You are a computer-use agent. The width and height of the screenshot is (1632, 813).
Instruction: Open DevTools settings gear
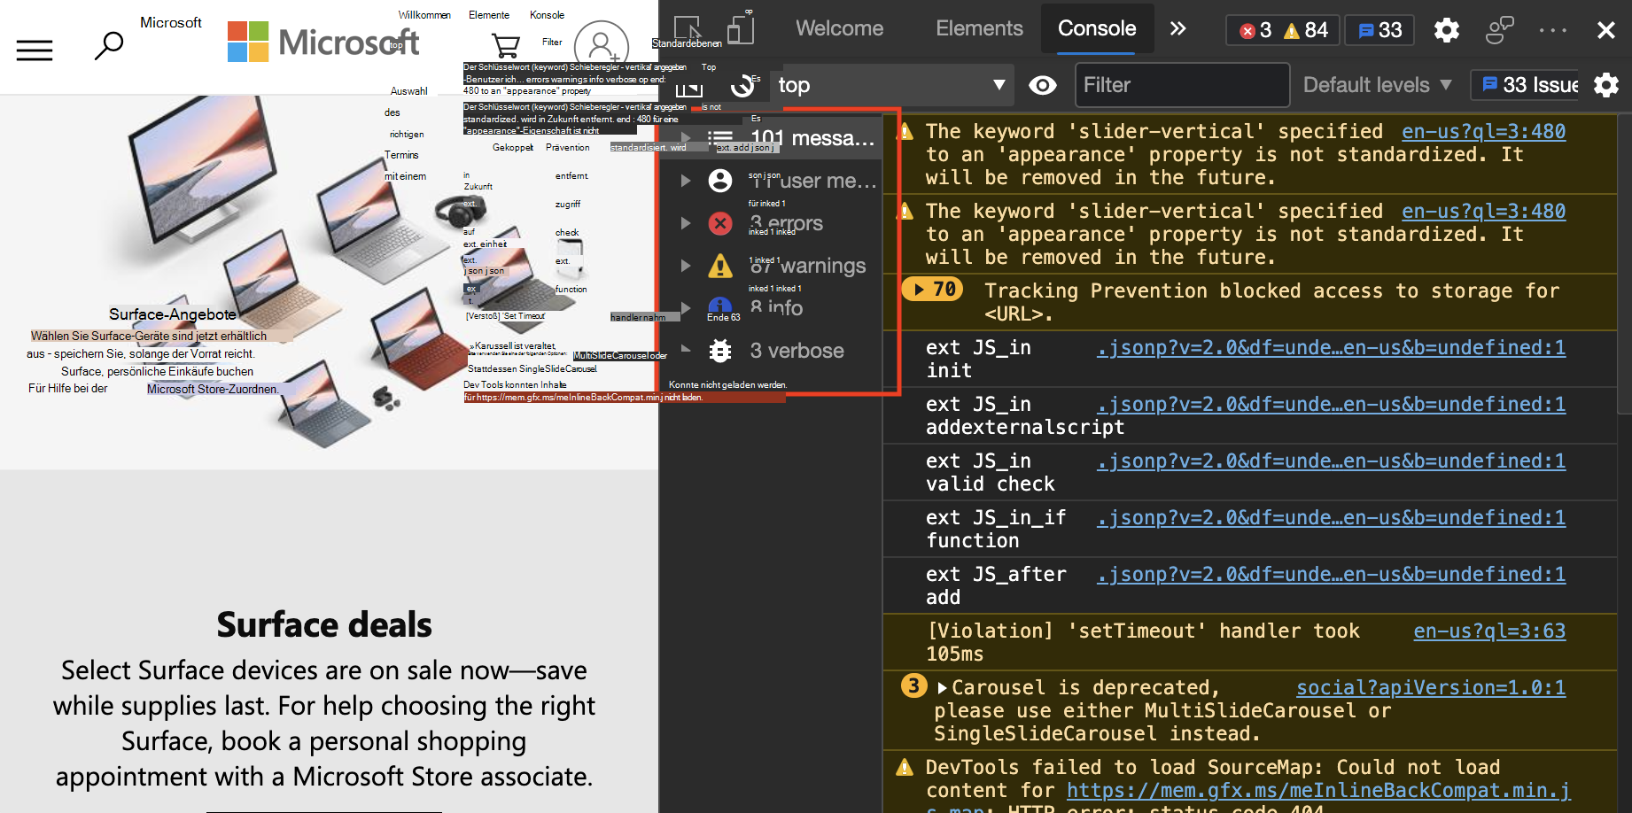1447,30
